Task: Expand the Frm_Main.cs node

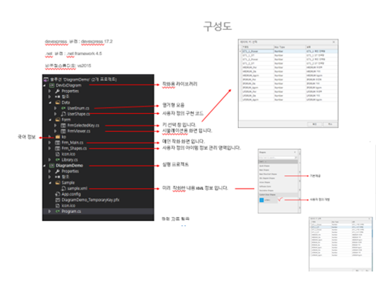Action: click(x=50, y=142)
